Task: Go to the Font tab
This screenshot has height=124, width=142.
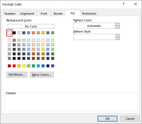Action: (44, 14)
